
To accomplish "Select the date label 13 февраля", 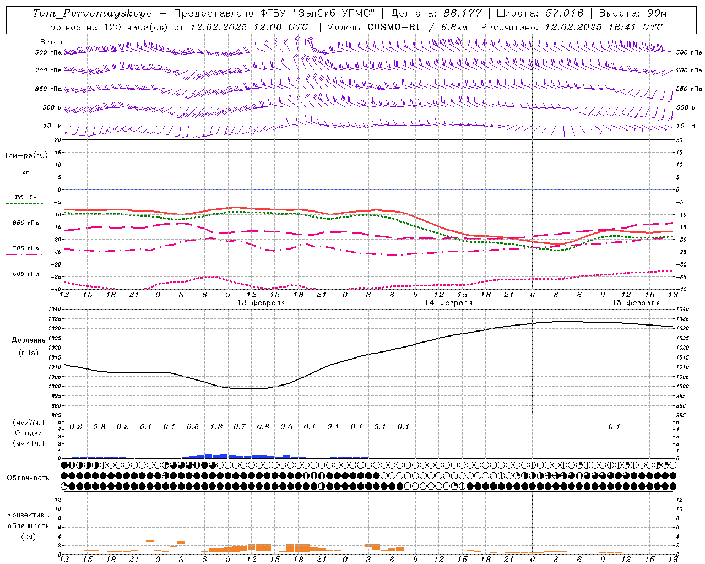I will [x=261, y=303].
